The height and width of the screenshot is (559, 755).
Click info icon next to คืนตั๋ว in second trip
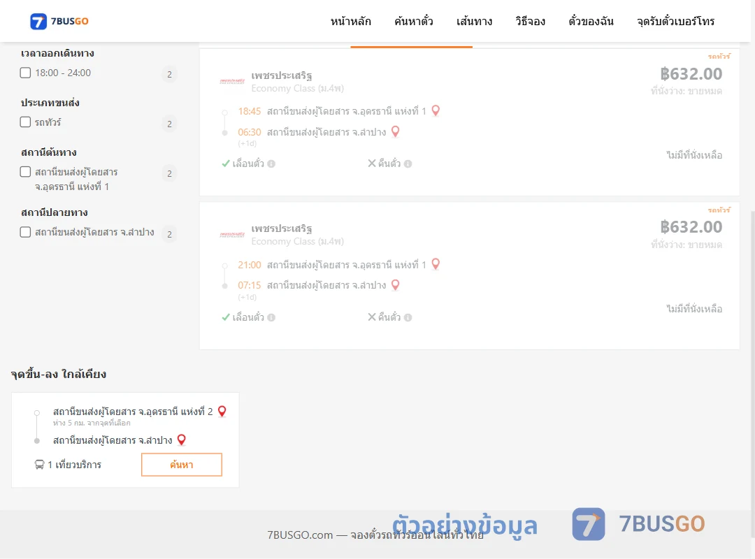[x=408, y=317]
